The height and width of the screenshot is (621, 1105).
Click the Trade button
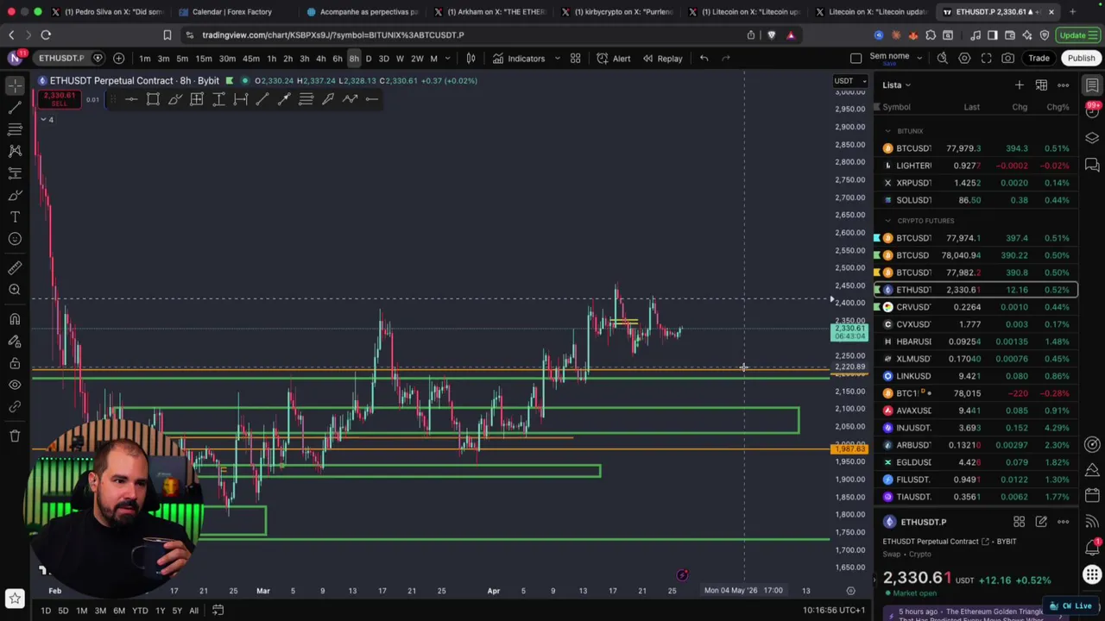coord(1039,58)
